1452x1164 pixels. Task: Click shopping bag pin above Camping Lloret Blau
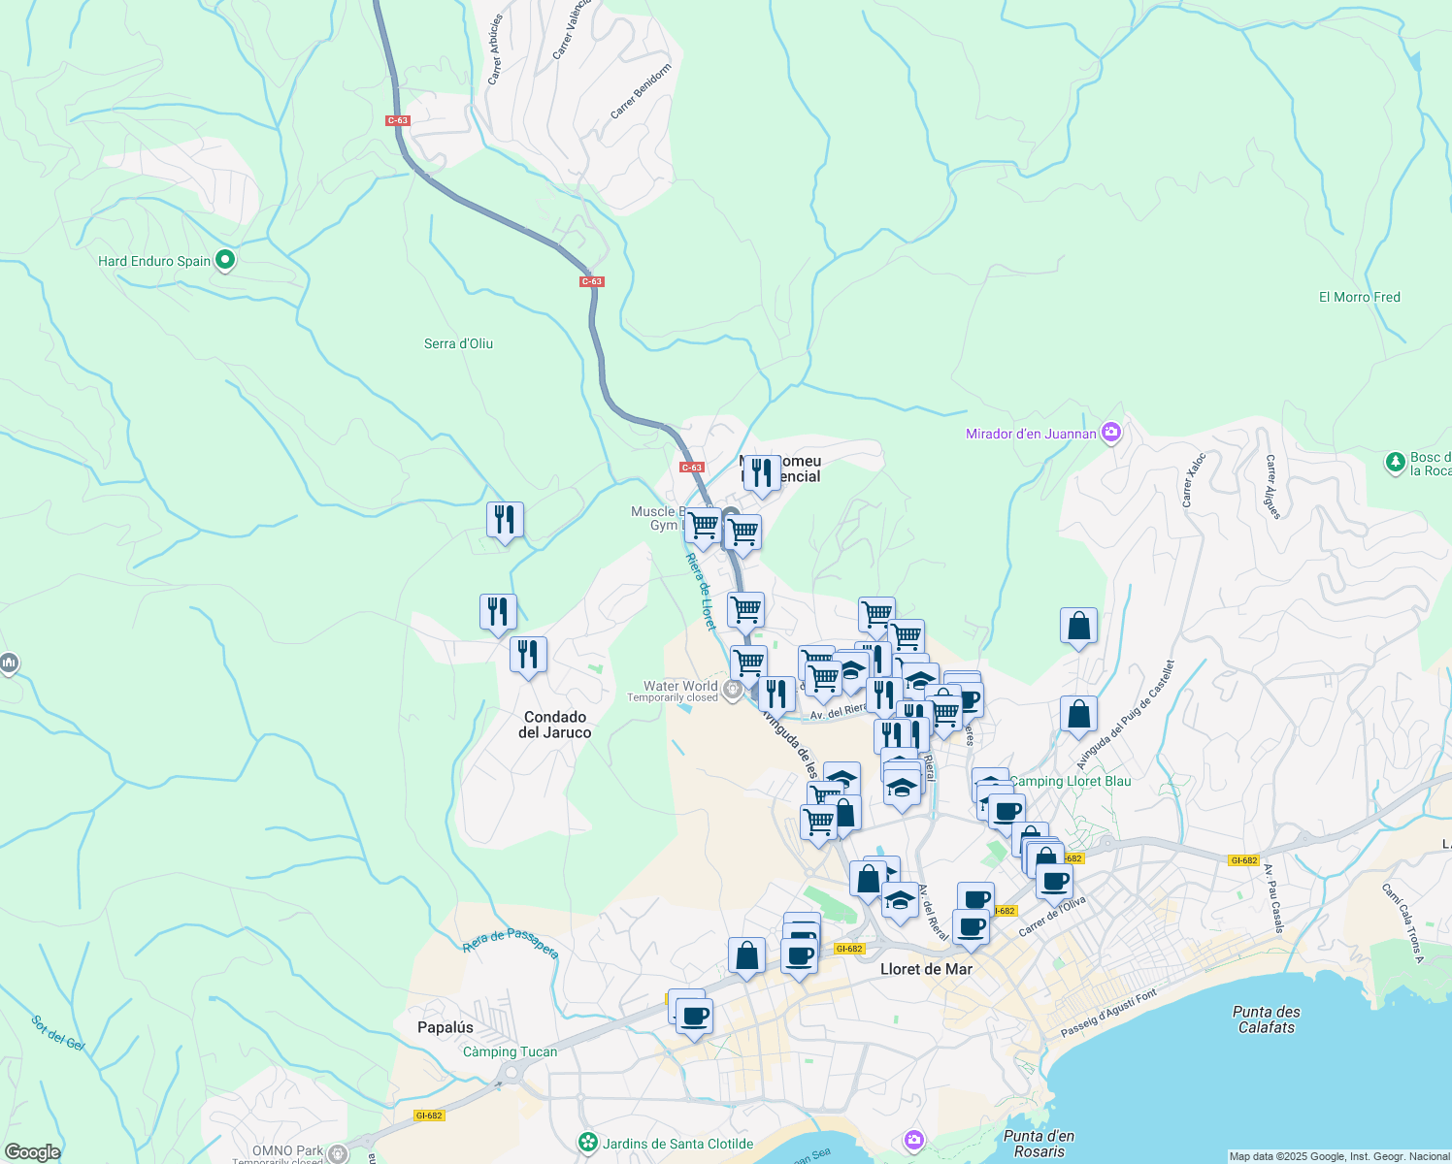[x=1078, y=715]
